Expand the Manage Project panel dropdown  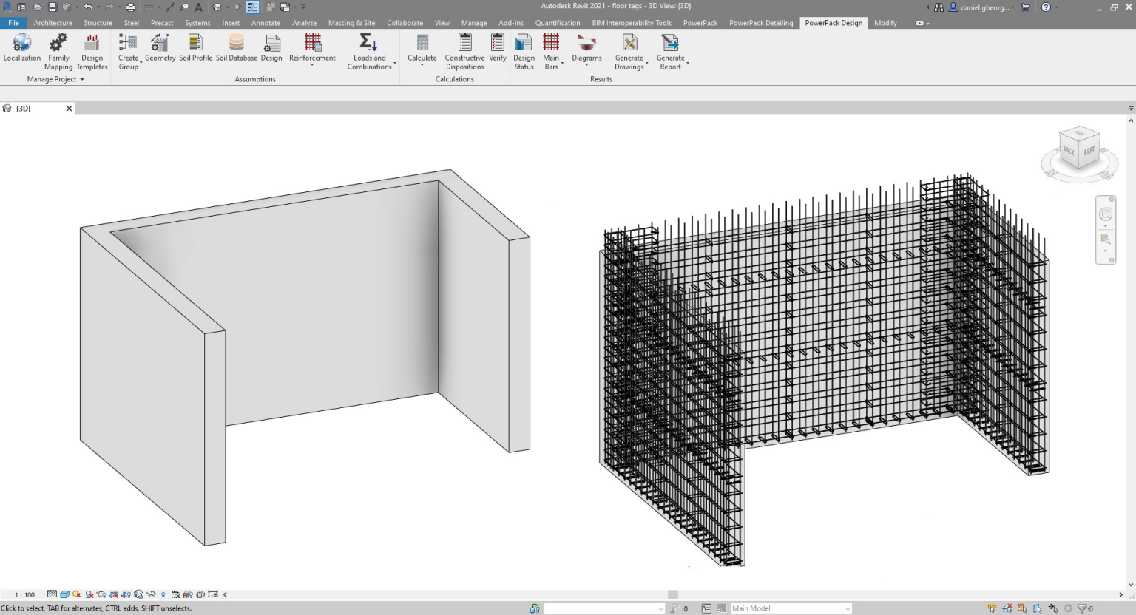click(x=81, y=79)
